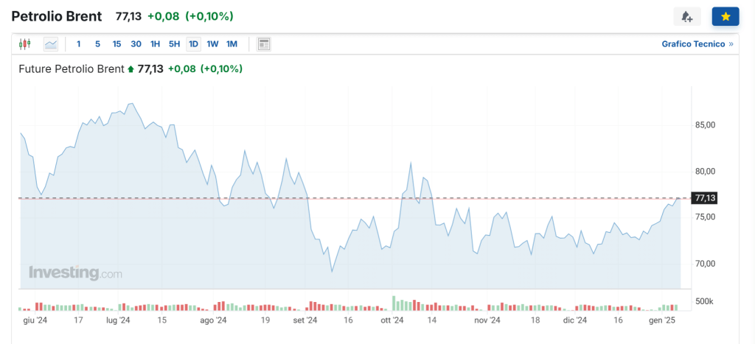
Task: Select the 1D daily timeframe
Action: click(x=193, y=44)
